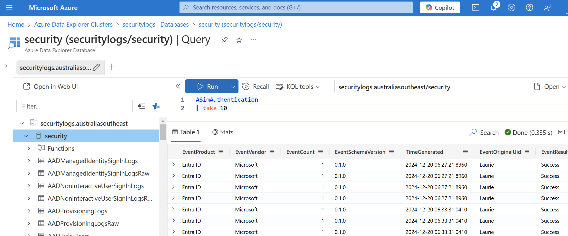Viewport: 568px width, 236px height.
Task: Collapse the securitylogs.australiasoutheast cluster node
Action: [x=22, y=123]
